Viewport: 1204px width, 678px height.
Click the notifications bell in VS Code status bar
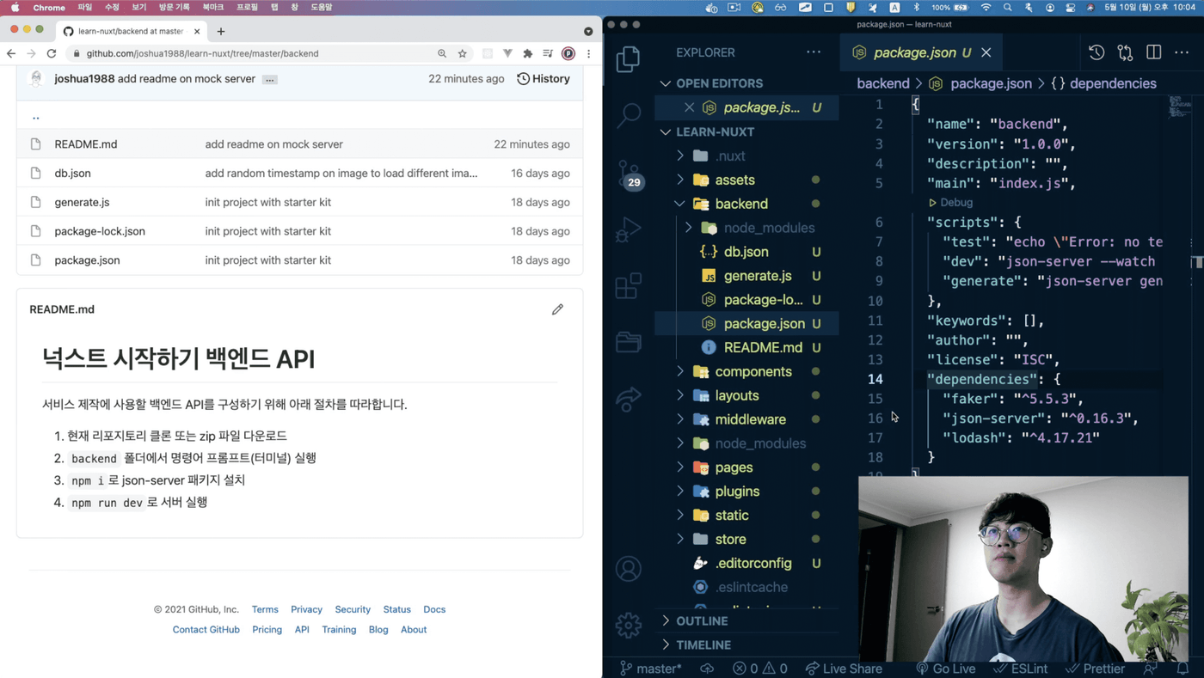1183,669
